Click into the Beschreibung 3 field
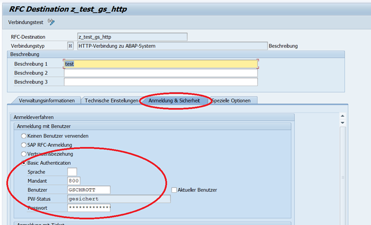This screenshot has width=371, height=225. coord(160,82)
